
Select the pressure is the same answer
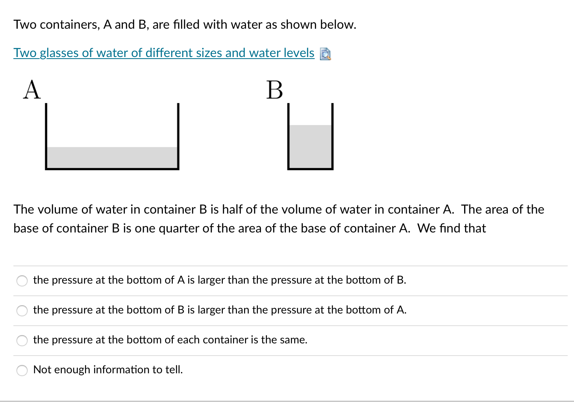(22, 341)
